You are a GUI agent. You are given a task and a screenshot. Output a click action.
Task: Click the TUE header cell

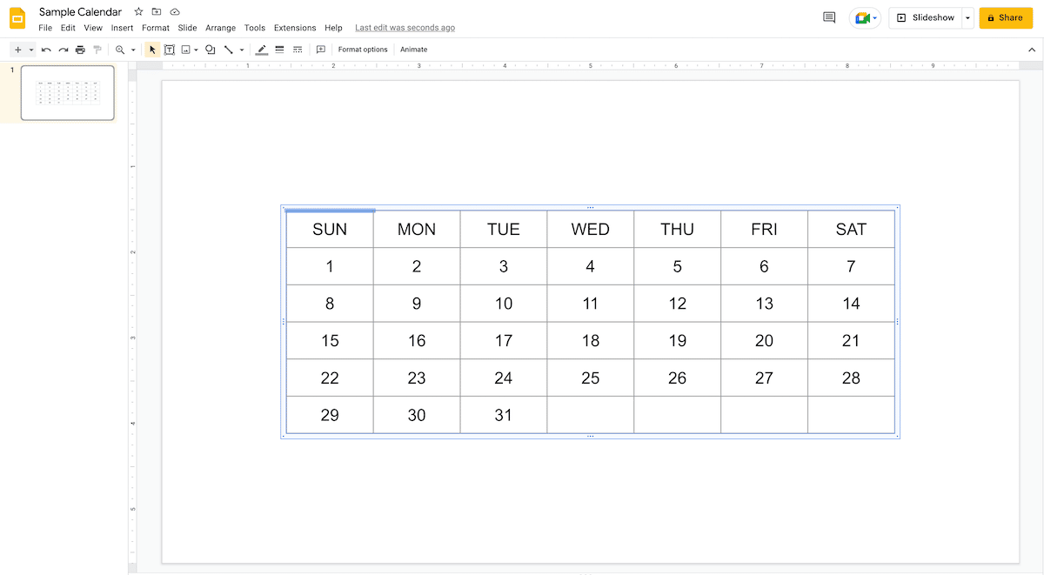pyautogui.click(x=504, y=229)
